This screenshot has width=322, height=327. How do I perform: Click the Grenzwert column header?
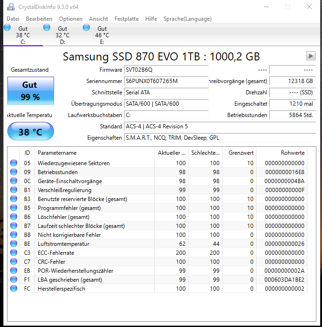pos(239,153)
